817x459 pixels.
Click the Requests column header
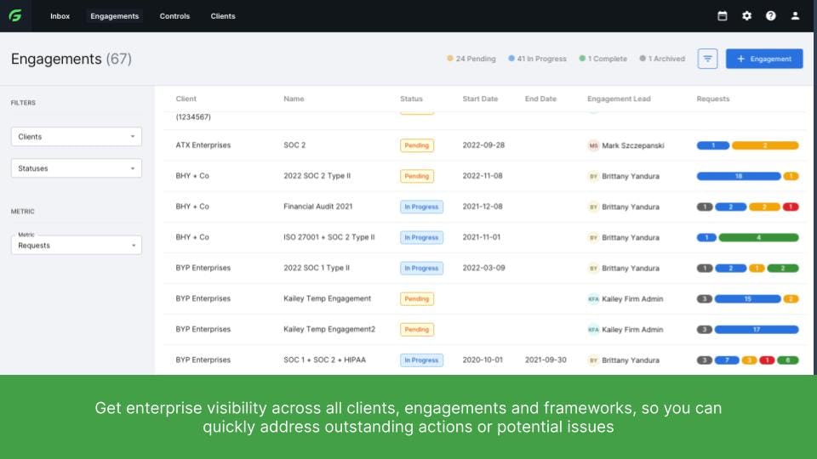click(713, 99)
